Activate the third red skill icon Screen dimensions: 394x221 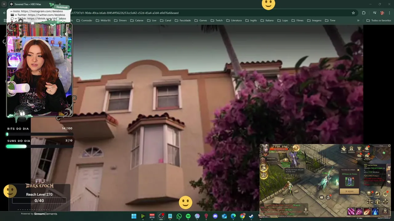pyautogui.click(x=367, y=211)
